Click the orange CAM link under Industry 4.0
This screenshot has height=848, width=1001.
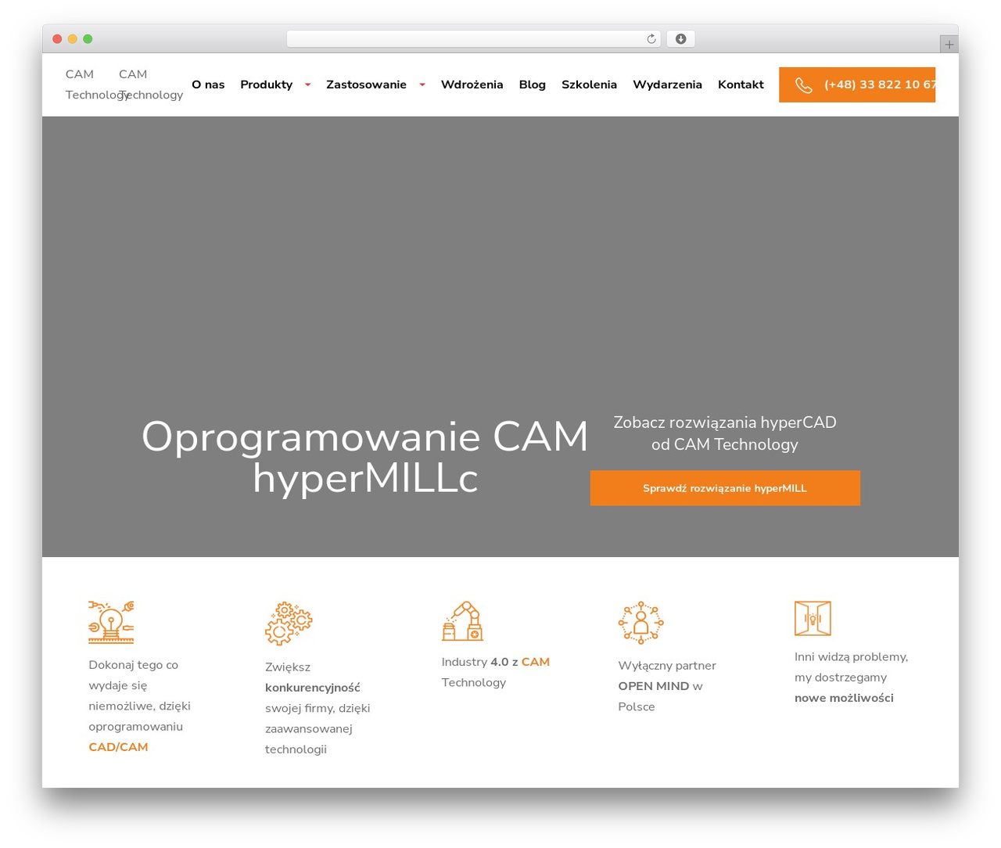pyautogui.click(x=536, y=662)
